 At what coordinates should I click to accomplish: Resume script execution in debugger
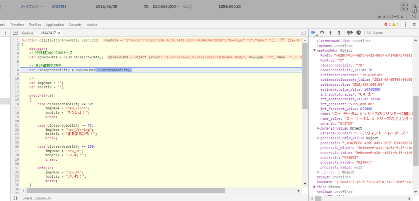[314, 33]
